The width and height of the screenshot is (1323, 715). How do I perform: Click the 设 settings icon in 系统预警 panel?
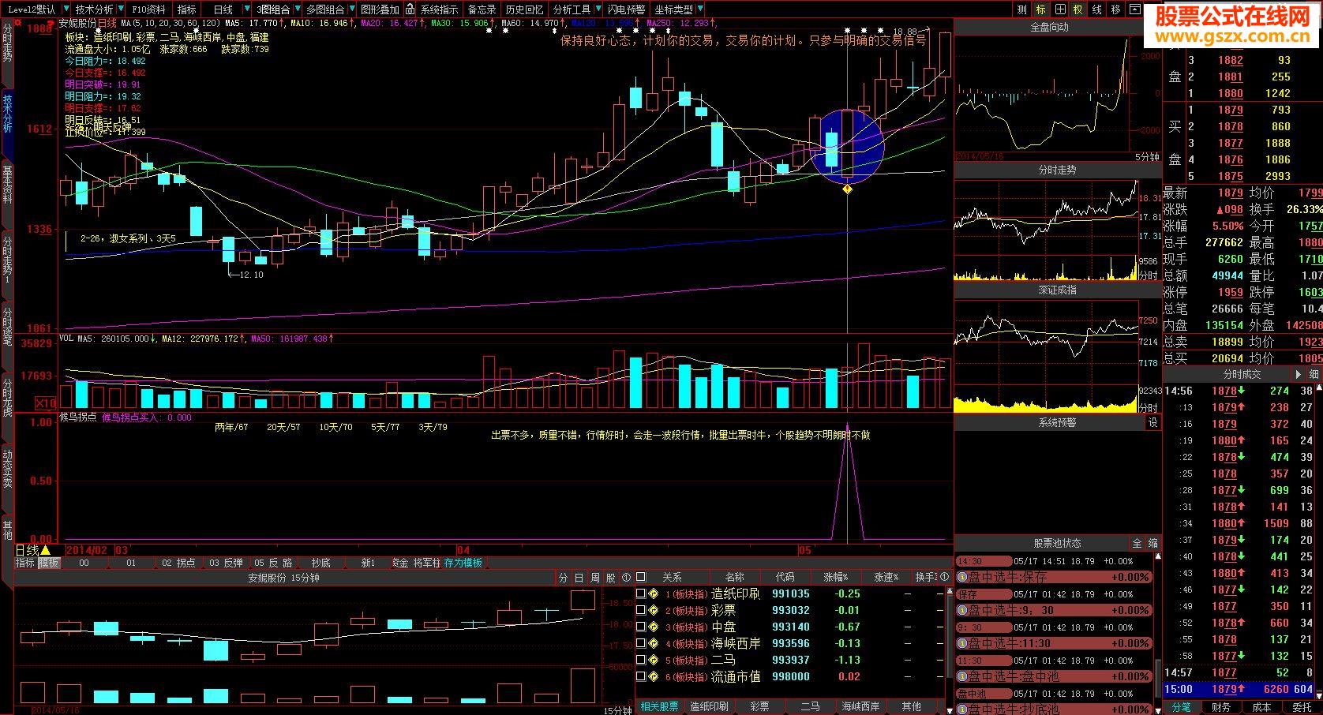tap(1153, 423)
